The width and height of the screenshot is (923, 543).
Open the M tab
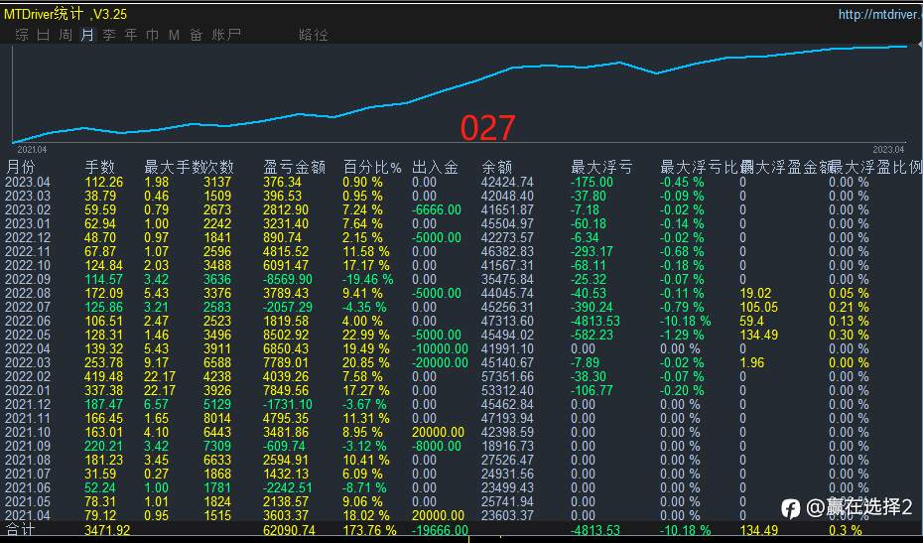tap(174, 35)
